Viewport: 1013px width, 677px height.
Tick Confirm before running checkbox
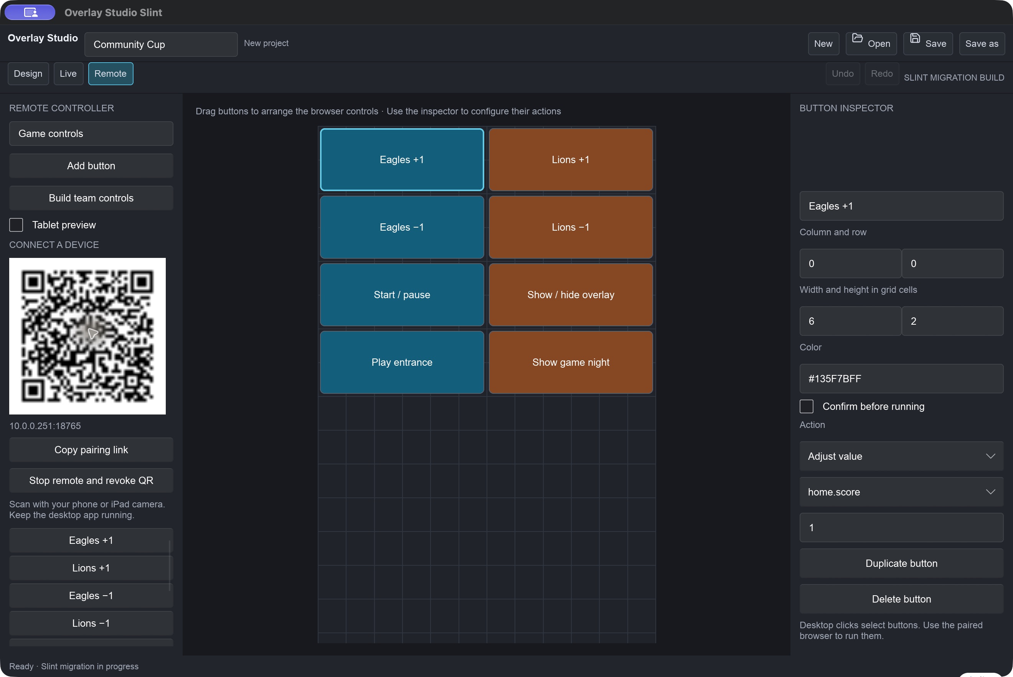tap(806, 406)
